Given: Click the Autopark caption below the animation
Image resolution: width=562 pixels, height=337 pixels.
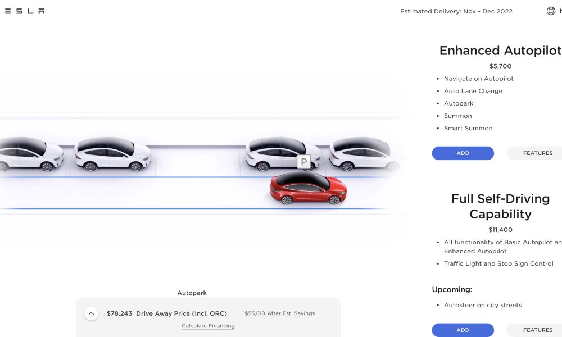Looking at the screenshot, I should pos(192,293).
